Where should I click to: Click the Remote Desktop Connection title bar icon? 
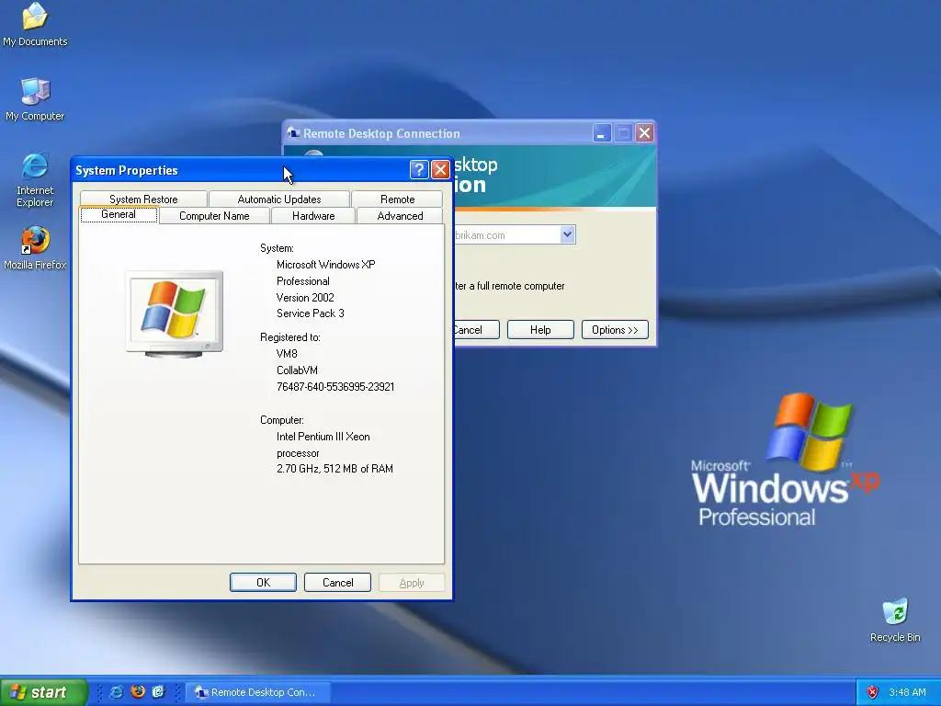pyautogui.click(x=293, y=132)
